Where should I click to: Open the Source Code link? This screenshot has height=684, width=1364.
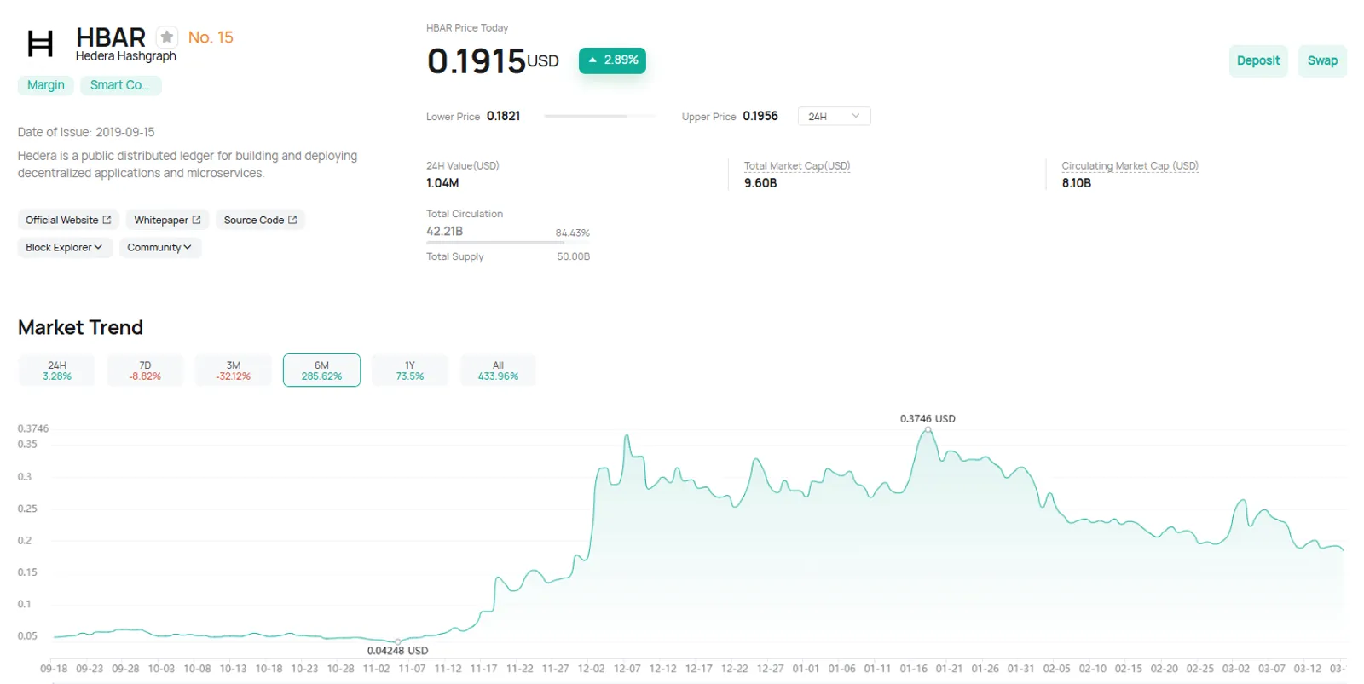point(260,220)
